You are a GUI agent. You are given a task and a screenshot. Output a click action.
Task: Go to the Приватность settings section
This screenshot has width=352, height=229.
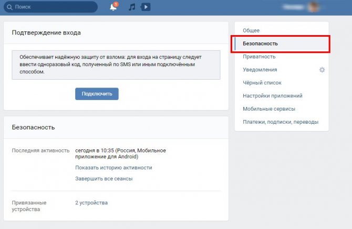point(259,57)
